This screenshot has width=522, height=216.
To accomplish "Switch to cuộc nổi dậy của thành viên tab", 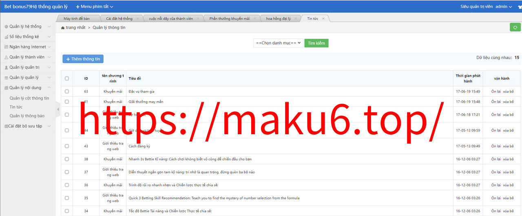I will (171, 19).
